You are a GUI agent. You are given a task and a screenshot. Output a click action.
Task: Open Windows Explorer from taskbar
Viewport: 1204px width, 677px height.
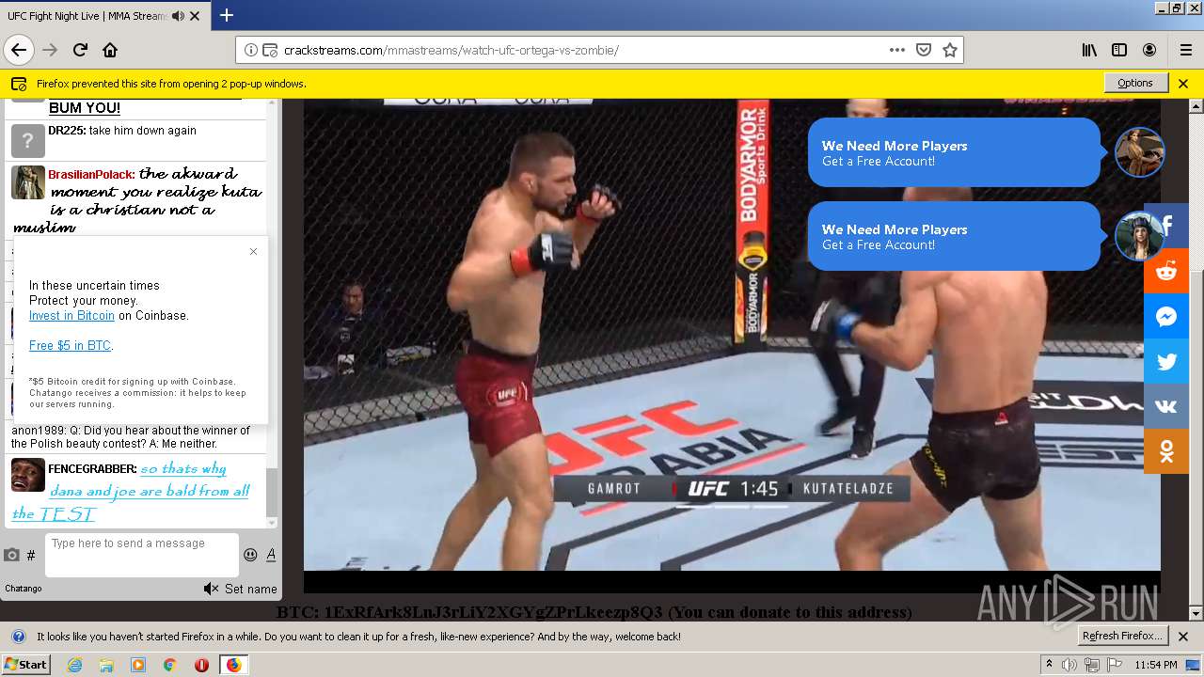106,665
